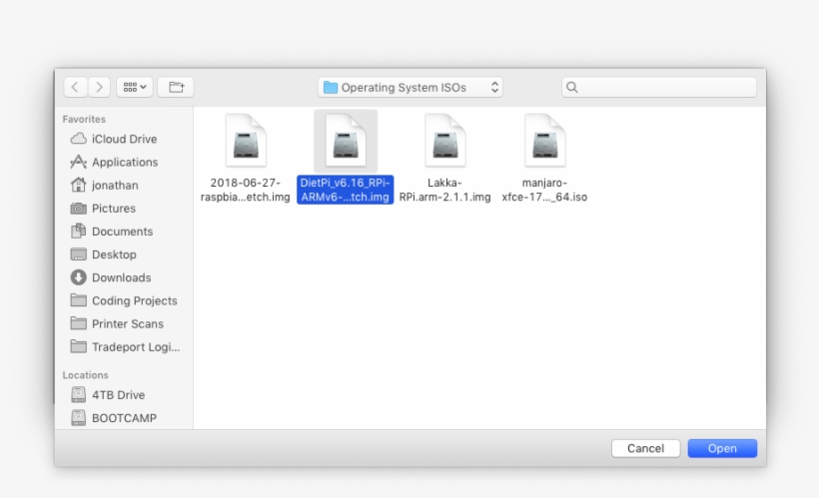Click the back navigation arrow

click(75, 87)
